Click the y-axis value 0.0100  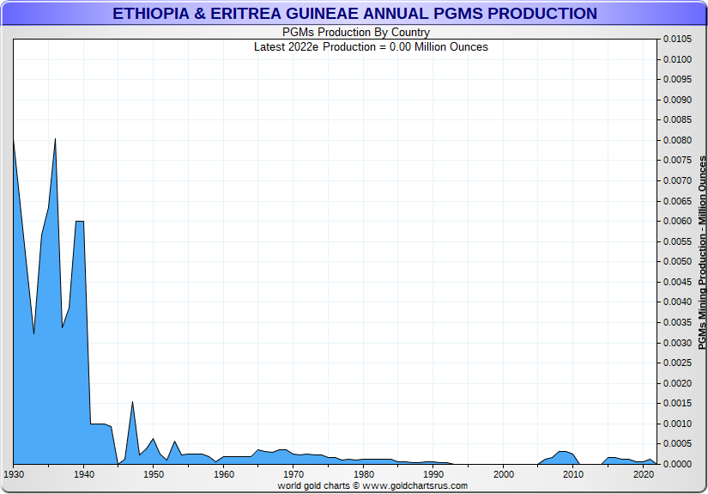tap(677, 59)
